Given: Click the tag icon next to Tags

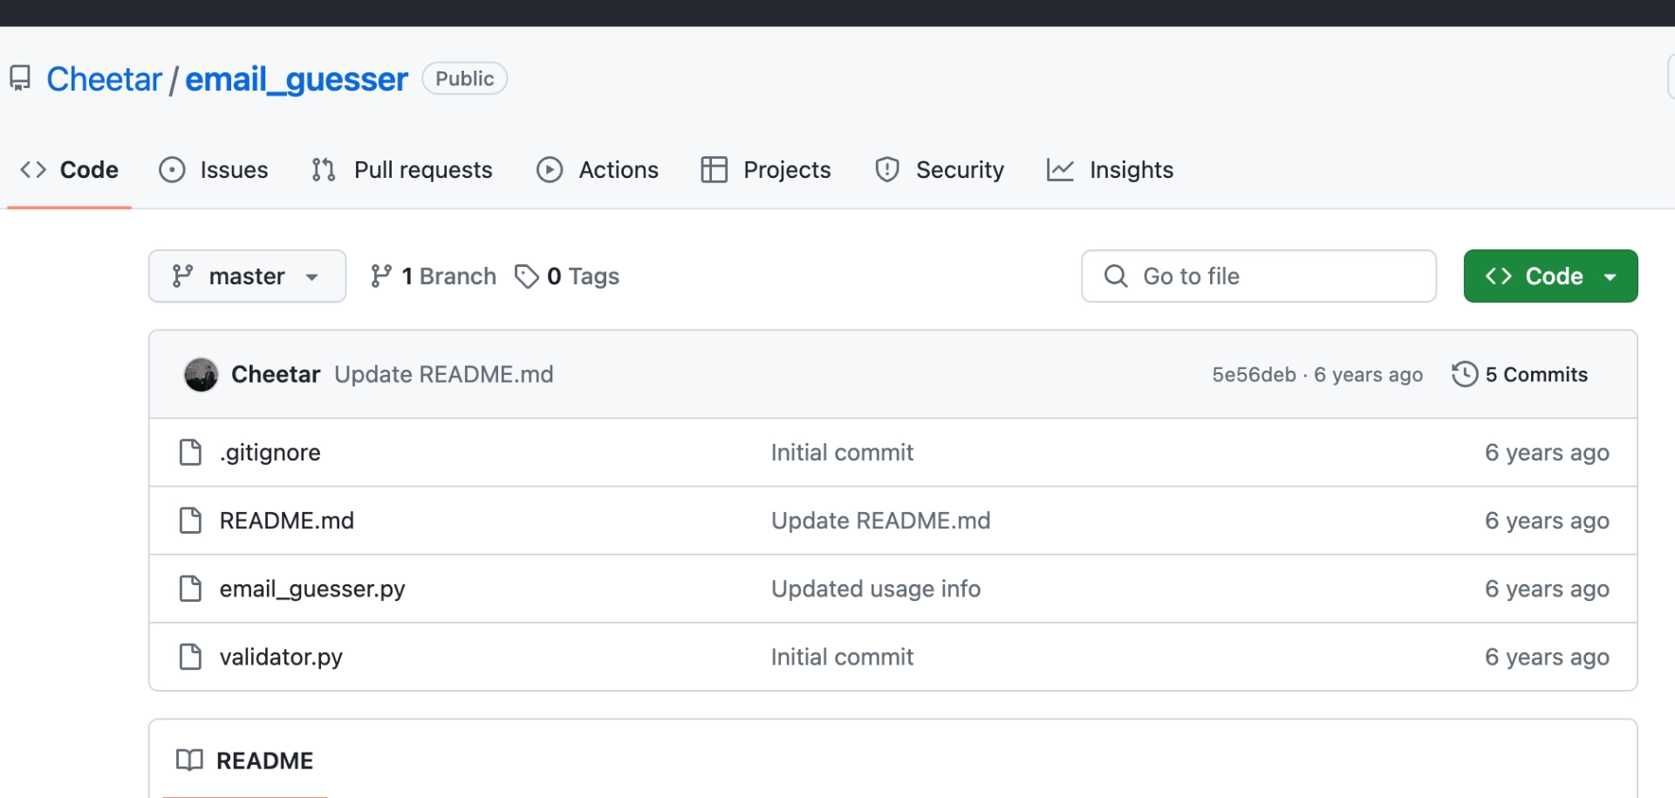Looking at the screenshot, I should click(527, 276).
